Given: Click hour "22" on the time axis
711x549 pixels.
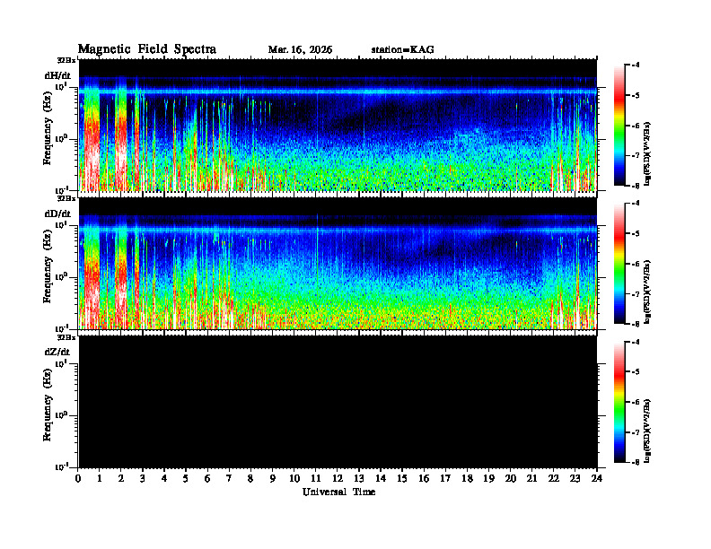Looking at the screenshot, I should point(553,479).
